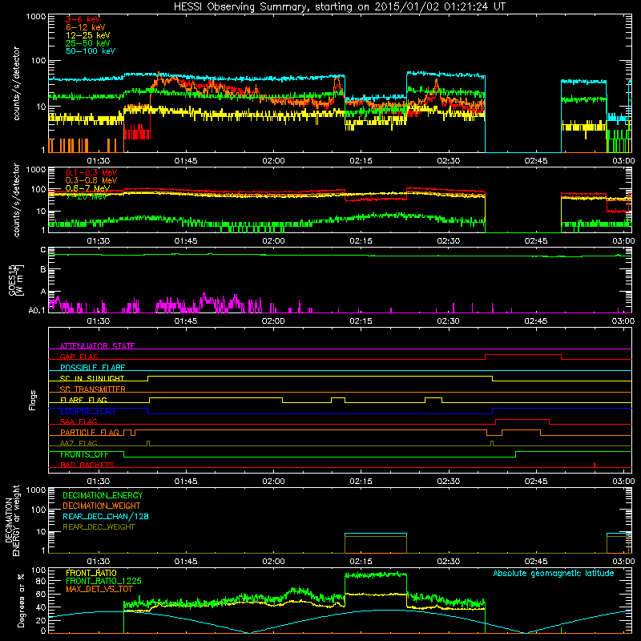Click the red BAD_PACKETS spike marker

[595, 465]
